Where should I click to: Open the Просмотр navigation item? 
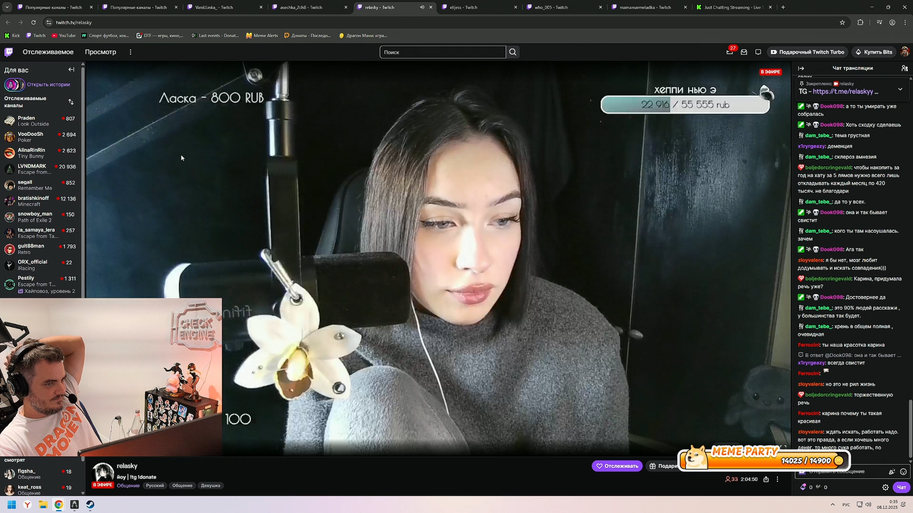(100, 52)
